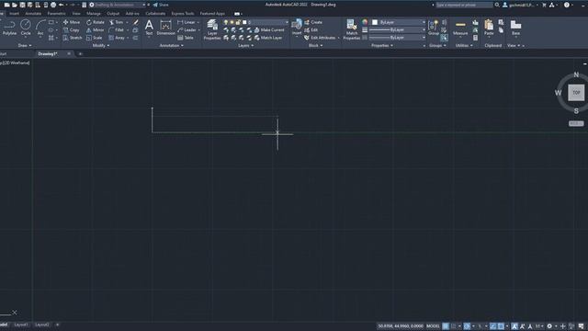Expand the Draw panel
Image resolution: width=588 pixels, height=331 pixels.
pos(25,45)
